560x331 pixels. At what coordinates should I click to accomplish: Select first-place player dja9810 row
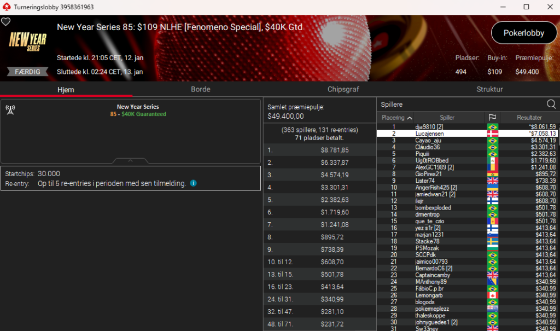coord(467,127)
